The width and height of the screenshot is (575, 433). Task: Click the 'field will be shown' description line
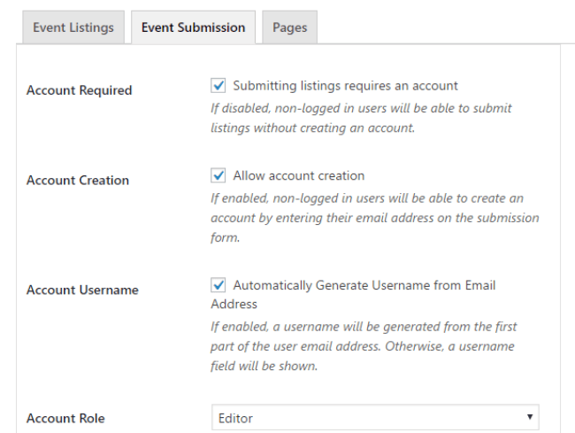tap(264, 367)
